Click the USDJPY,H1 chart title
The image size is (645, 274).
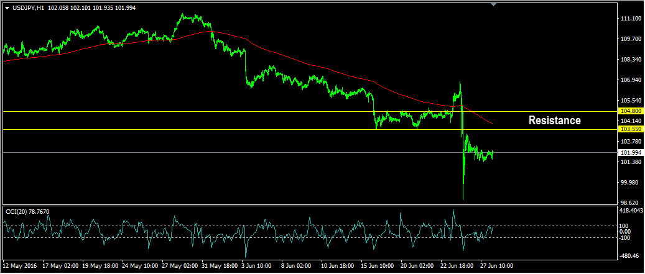(x=28, y=8)
